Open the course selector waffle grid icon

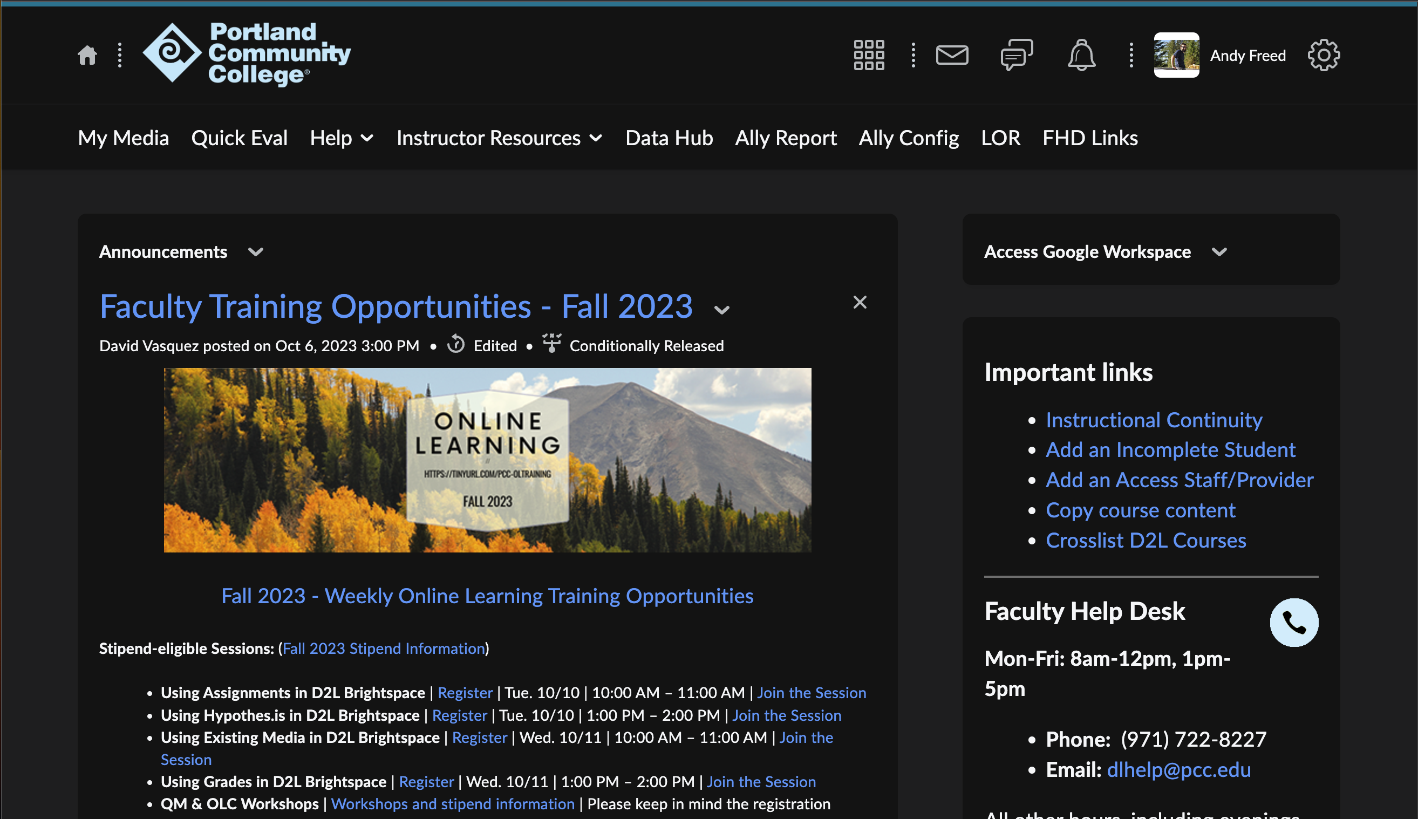coord(869,54)
